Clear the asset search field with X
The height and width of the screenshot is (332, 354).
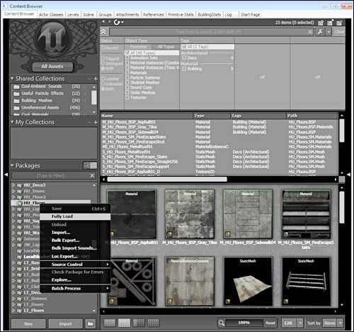(x=310, y=32)
